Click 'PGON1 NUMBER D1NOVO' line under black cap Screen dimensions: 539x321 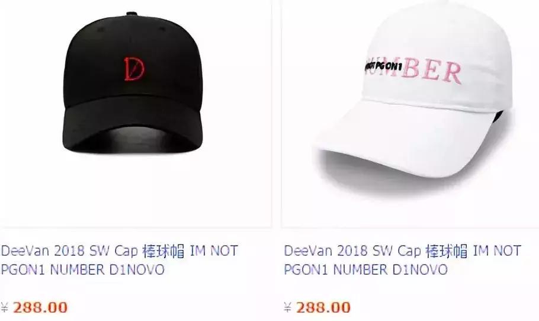[x=82, y=270]
